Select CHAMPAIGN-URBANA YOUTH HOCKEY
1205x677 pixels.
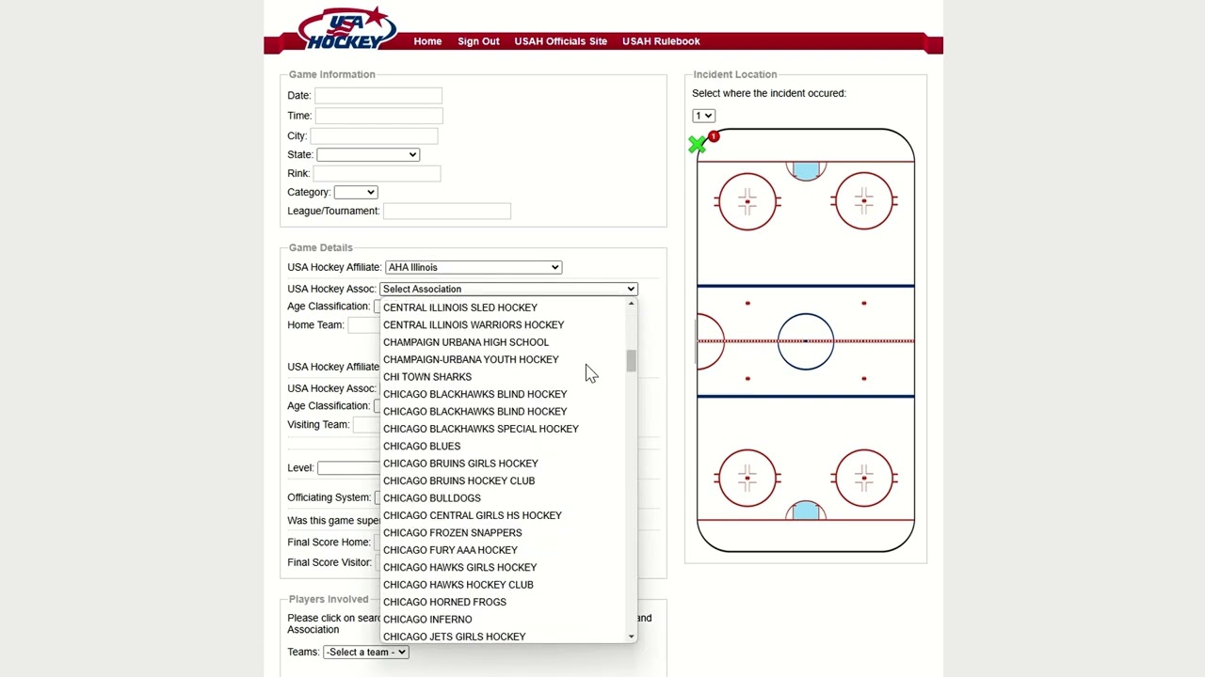point(503,359)
